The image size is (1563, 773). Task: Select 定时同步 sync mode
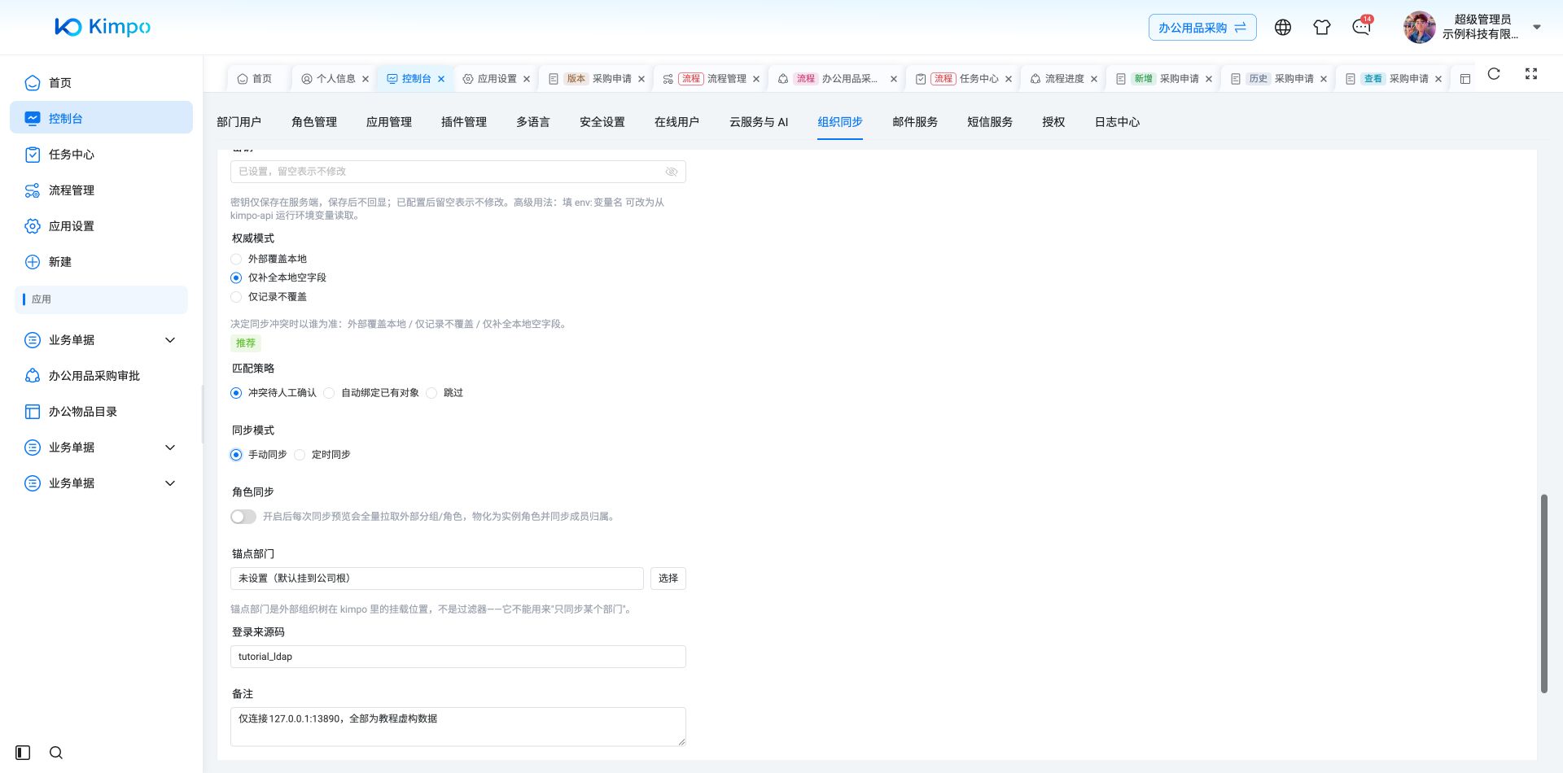[300, 455]
